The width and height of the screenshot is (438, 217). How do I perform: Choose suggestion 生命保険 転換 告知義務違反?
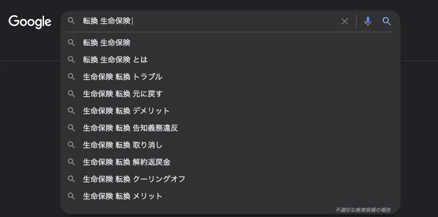130,128
